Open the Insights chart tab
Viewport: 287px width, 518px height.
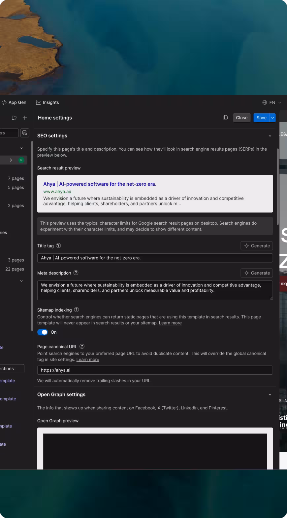coord(47,102)
